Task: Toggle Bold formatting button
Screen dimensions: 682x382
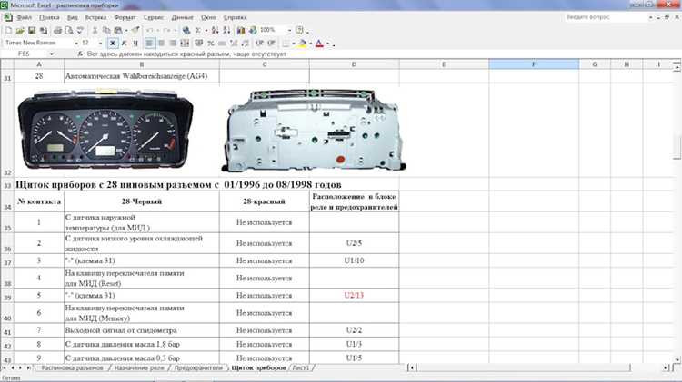Action: (x=113, y=44)
